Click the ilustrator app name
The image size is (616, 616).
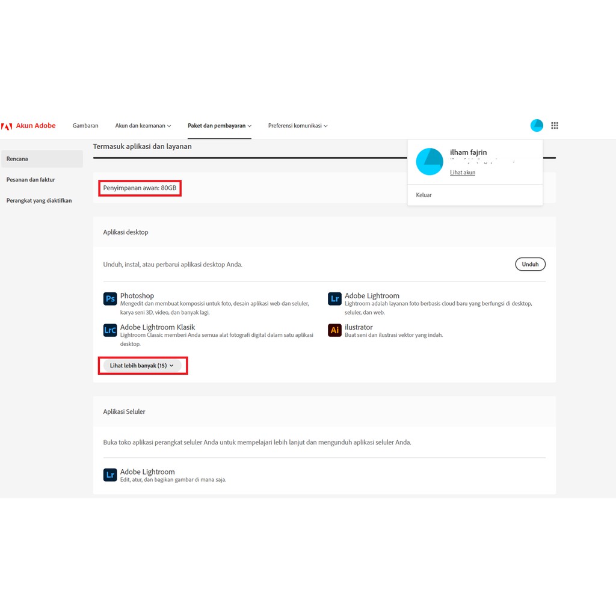click(x=359, y=327)
